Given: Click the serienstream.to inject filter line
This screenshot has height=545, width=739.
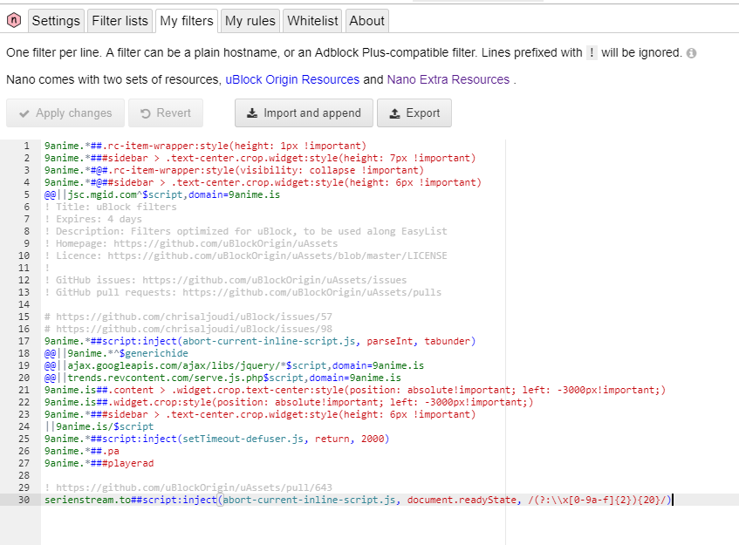Looking at the screenshot, I should pos(358,500).
